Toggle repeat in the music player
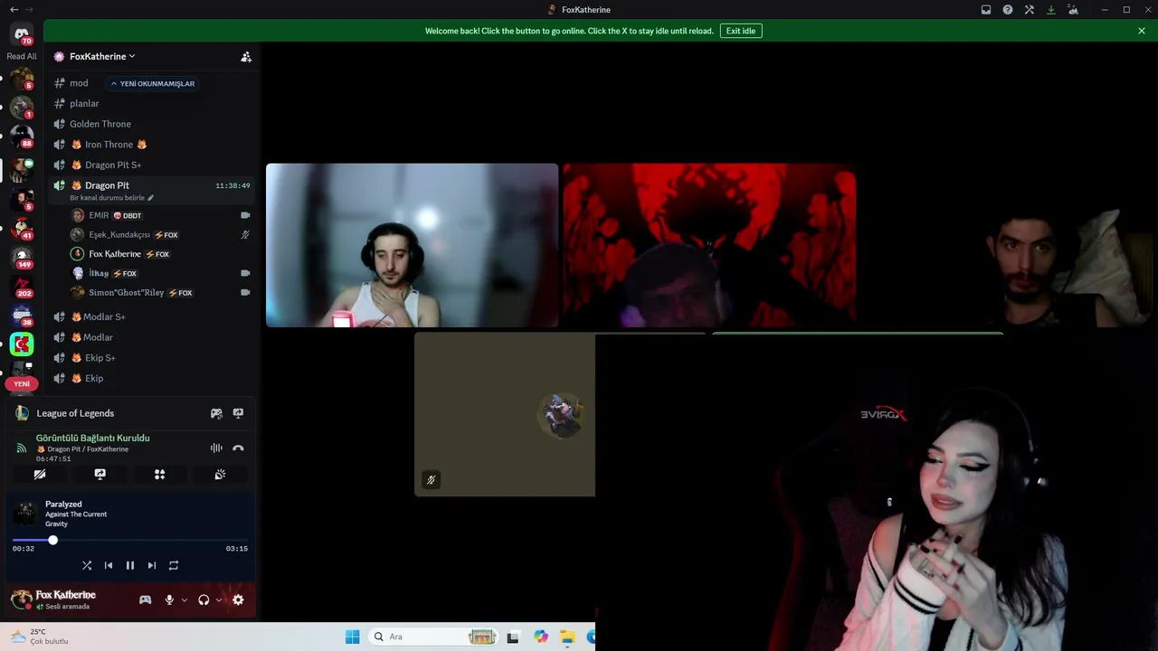Screen dimensions: 1158x651 pyautogui.click(x=174, y=565)
